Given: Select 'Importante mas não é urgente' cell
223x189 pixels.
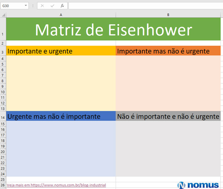Looking at the screenshot, I should (168, 51).
